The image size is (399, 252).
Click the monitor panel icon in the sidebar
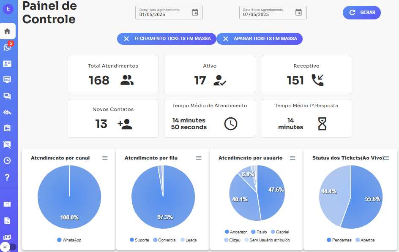(8, 80)
